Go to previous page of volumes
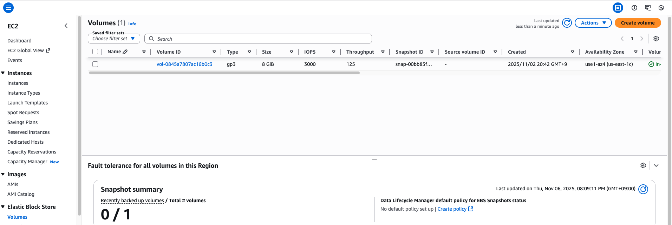 (x=622, y=39)
